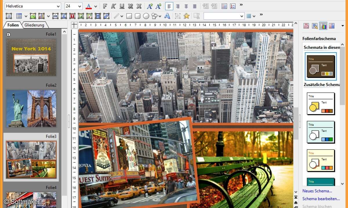348x208 pixels.
Task: Toggle underline (U) formatting
Action: (x=122, y=6)
